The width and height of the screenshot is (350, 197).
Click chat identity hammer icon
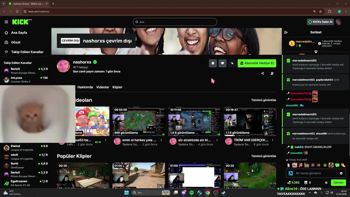pyautogui.click(x=291, y=173)
